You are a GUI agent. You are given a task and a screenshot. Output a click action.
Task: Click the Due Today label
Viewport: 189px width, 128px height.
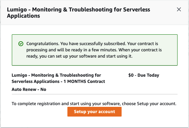pyautogui.click(x=148, y=75)
